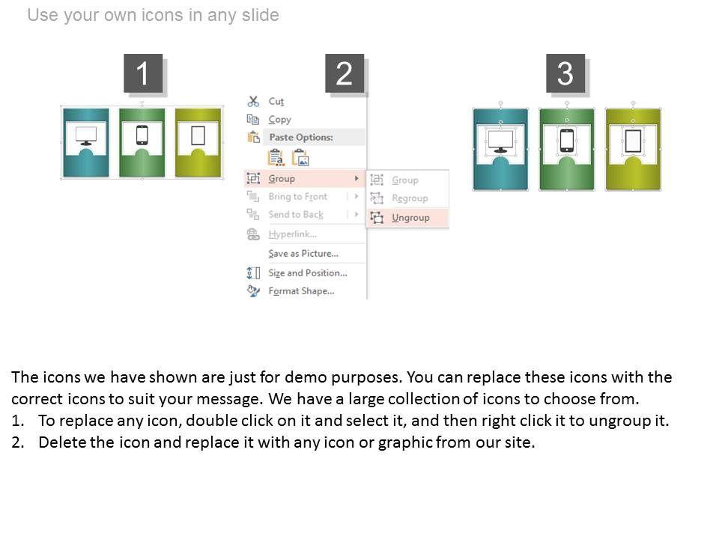Click the step number 3 box
Image resolution: width=719 pixels, height=539 pixels.
[565, 73]
